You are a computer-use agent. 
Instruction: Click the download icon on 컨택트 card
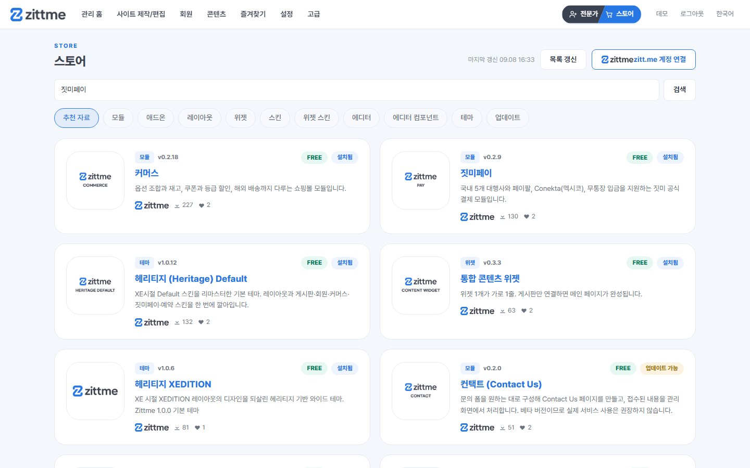(x=503, y=427)
